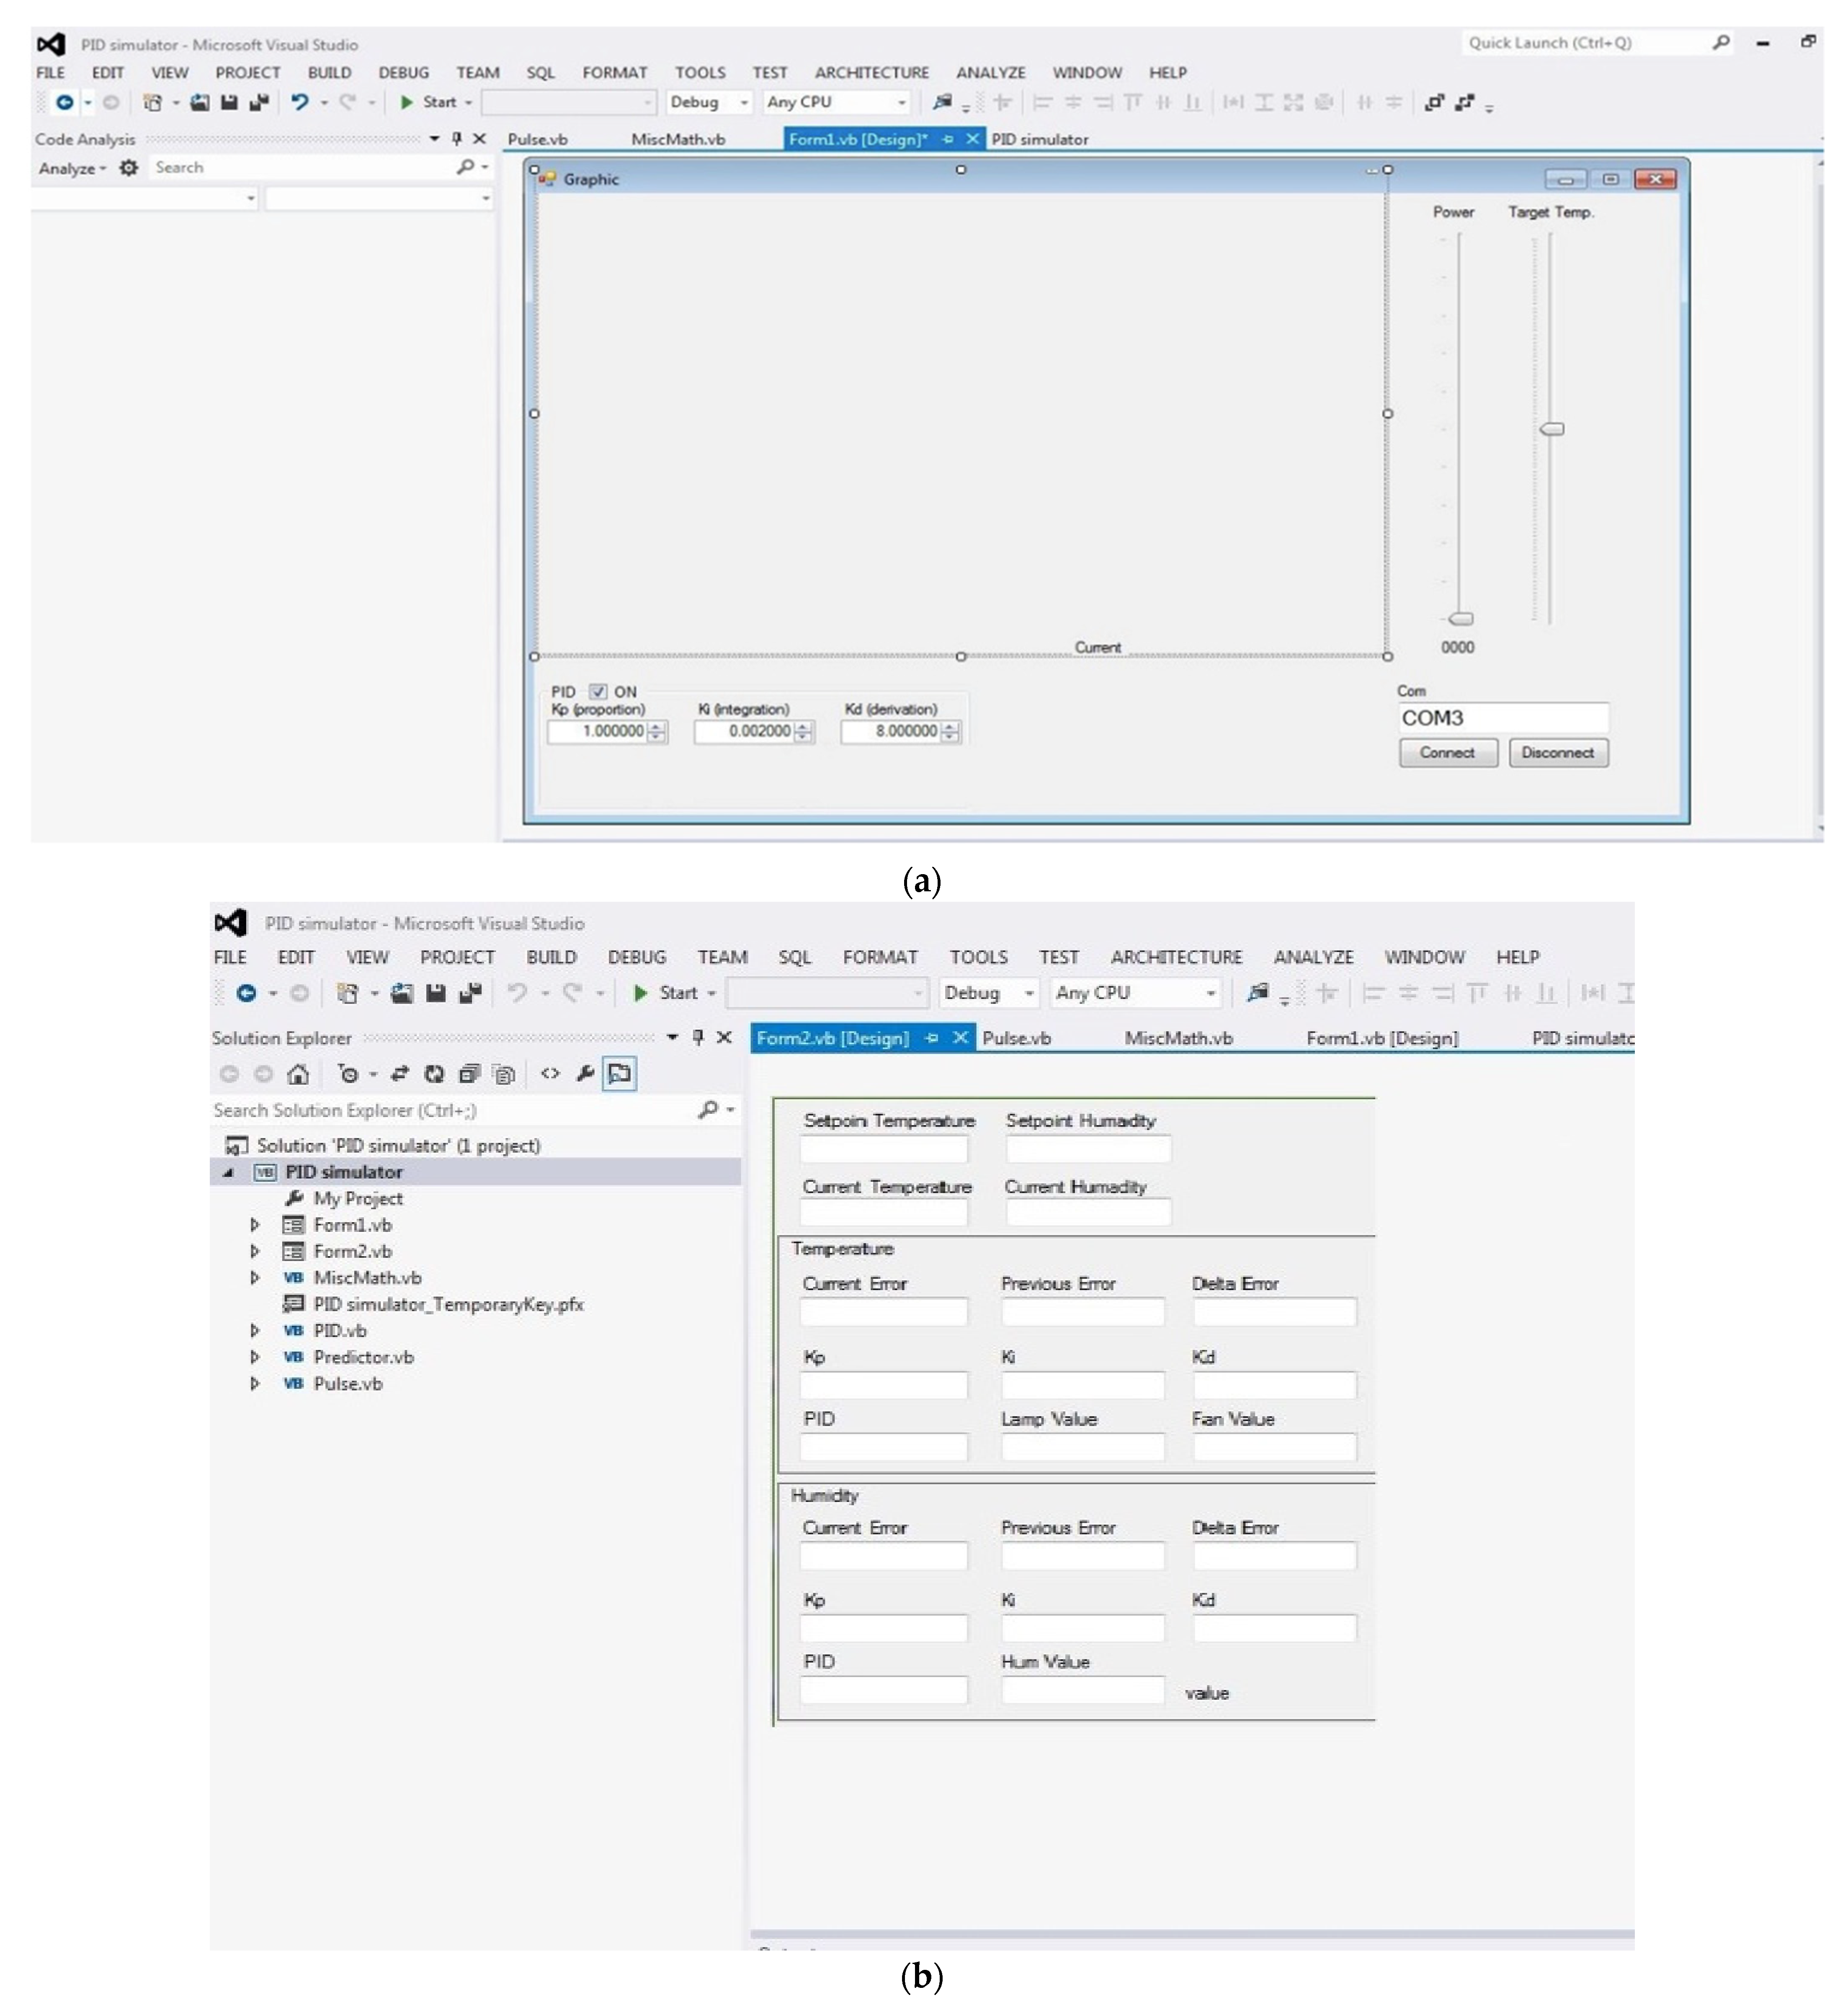Switch to the MiscMath.vb tab in the top window

[678, 139]
